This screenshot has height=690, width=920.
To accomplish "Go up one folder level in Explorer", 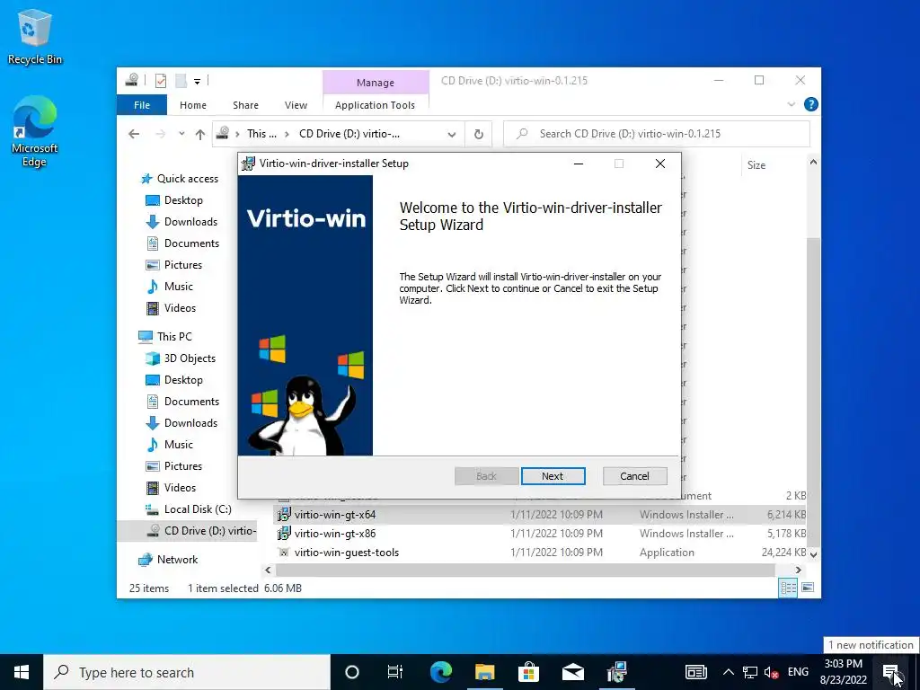I will pos(200,135).
